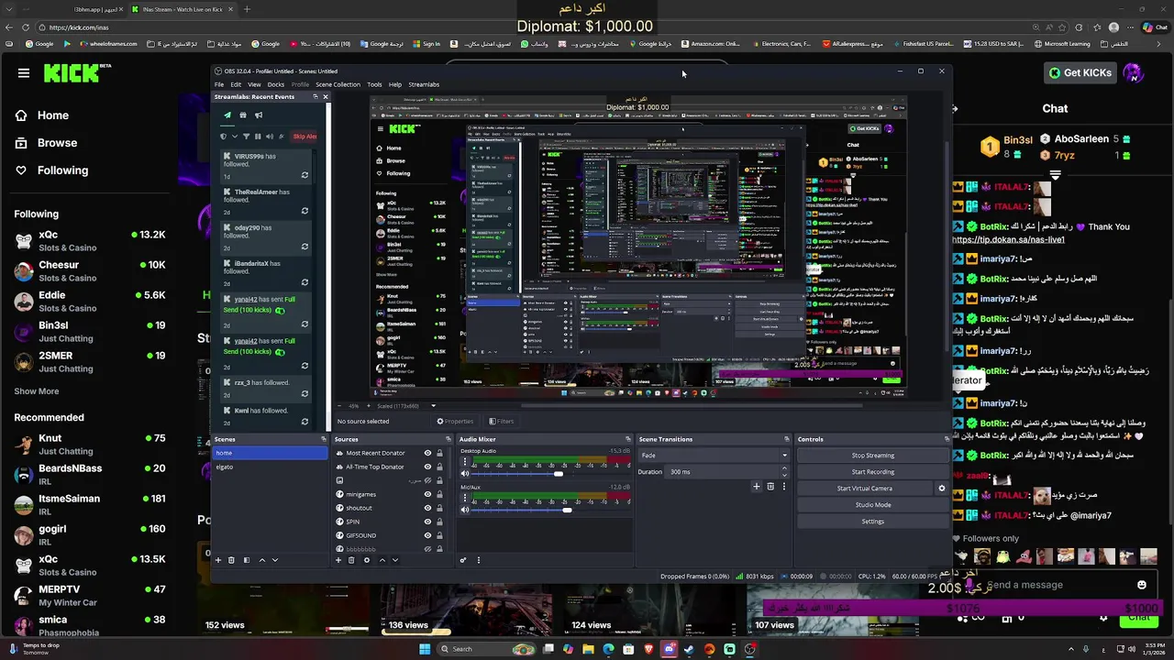Toggle visibility of SPIN source
The height and width of the screenshot is (660, 1174).
click(427, 522)
